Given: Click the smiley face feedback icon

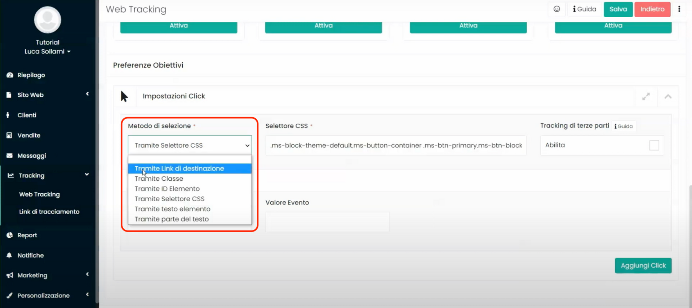Looking at the screenshot, I should (x=556, y=9).
